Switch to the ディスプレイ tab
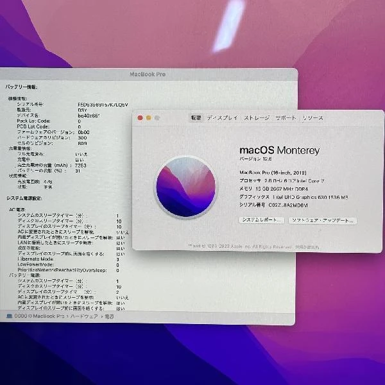 click(x=223, y=118)
